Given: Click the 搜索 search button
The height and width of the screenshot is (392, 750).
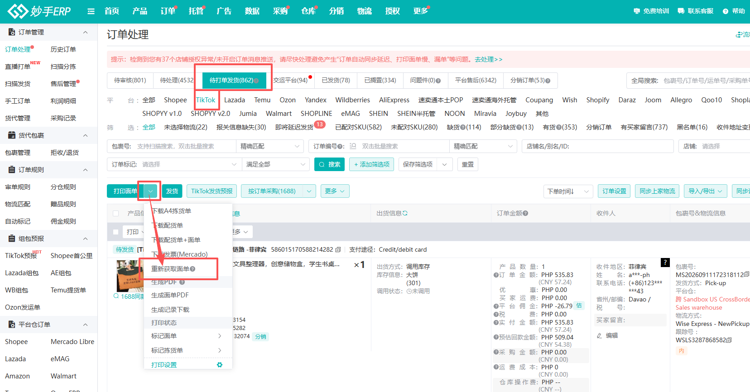Looking at the screenshot, I should pyautogui.click(x=329, y=164).
